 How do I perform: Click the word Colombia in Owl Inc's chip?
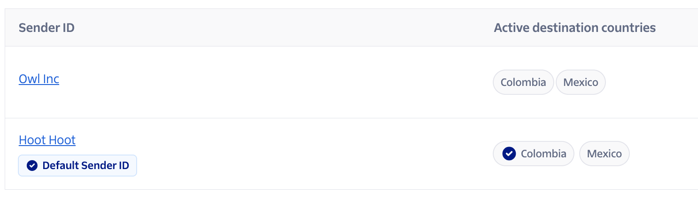pos(523,83)
